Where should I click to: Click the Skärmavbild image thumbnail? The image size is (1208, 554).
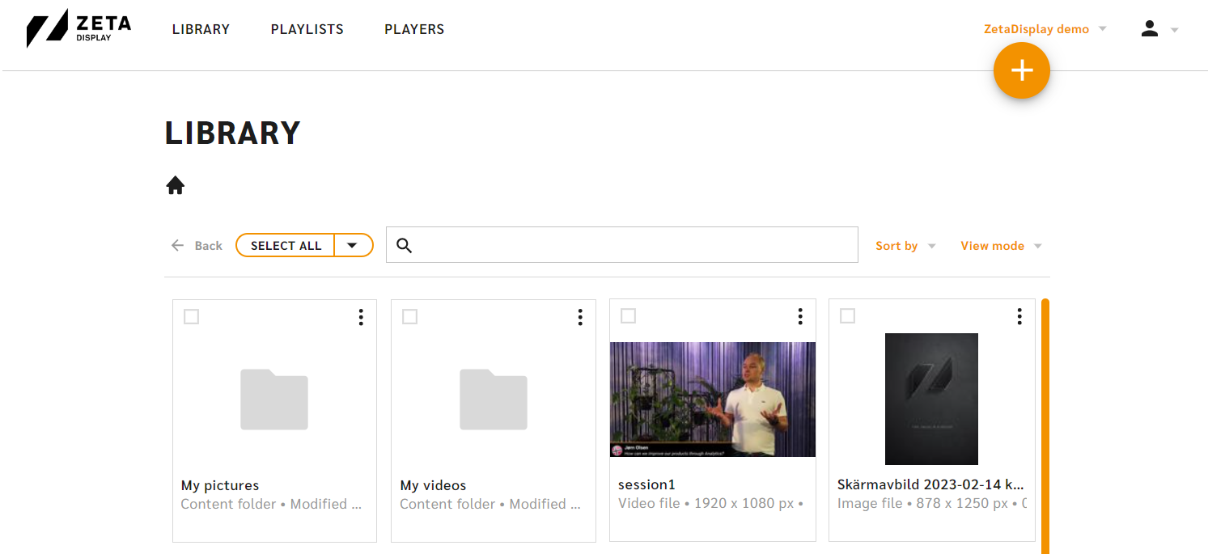931,399
